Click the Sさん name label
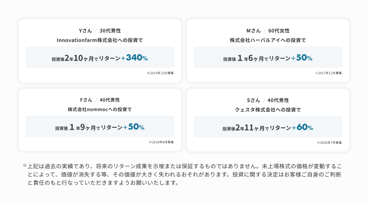This screenshot has height=205, width=368. (x=253, y=100)
